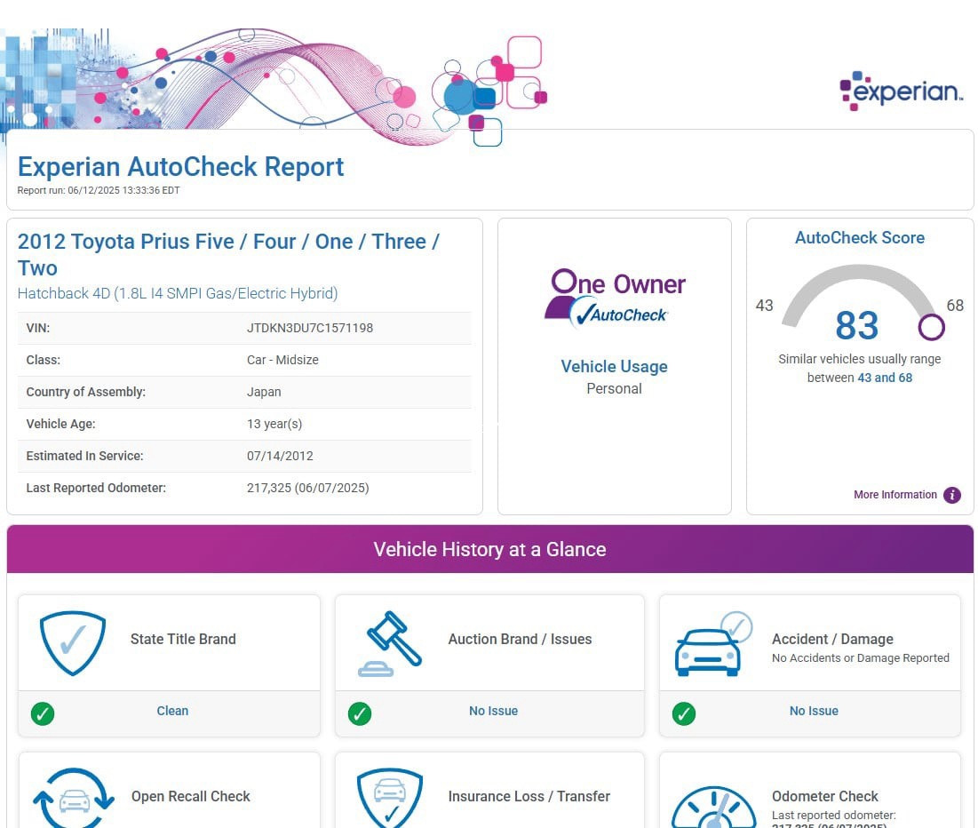Click the report run timestamp text
The image size is (978, 828).
(99, 190)
